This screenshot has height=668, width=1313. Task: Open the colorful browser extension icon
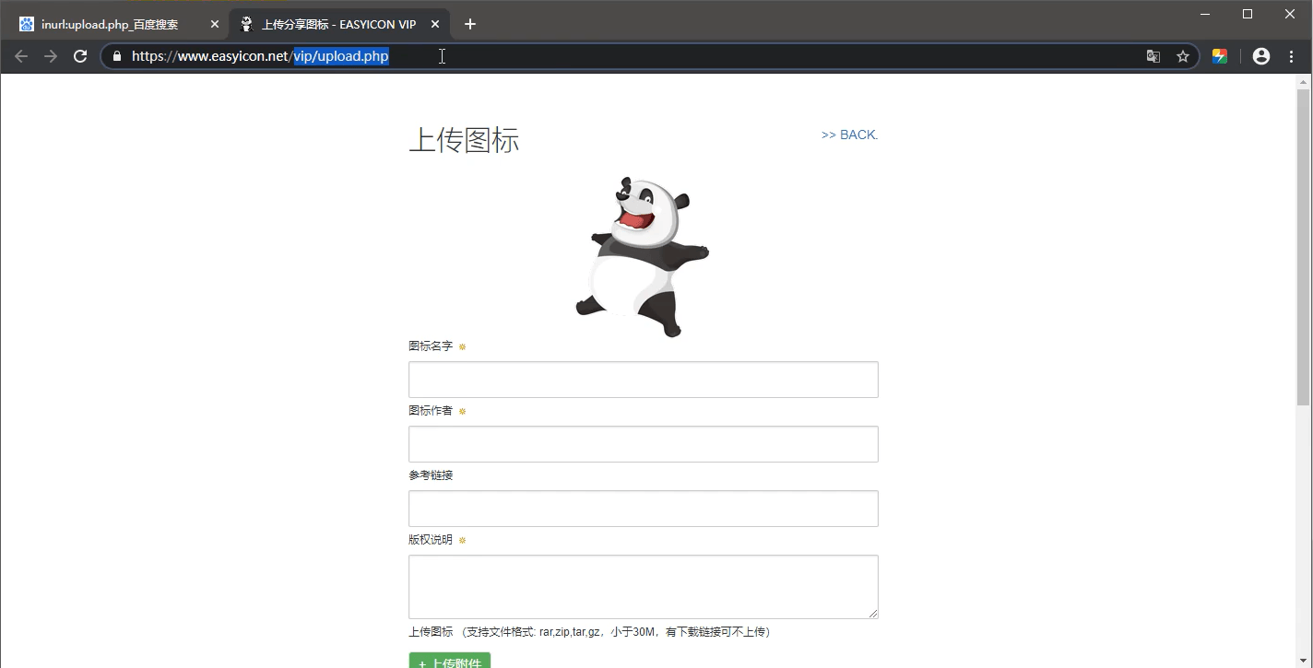(1220, 56)
